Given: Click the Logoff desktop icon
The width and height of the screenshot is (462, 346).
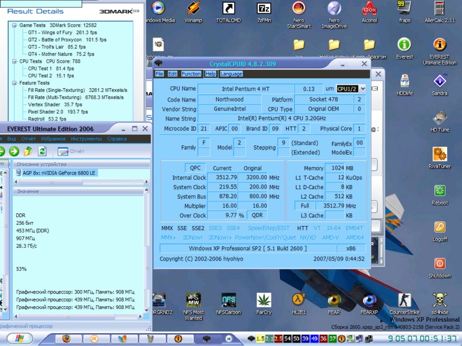Looking at the screenshot, I should pos(439,231).
